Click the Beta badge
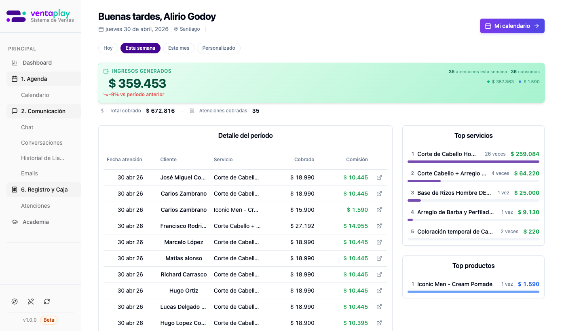The image size is (562, 331). point(49,320)
